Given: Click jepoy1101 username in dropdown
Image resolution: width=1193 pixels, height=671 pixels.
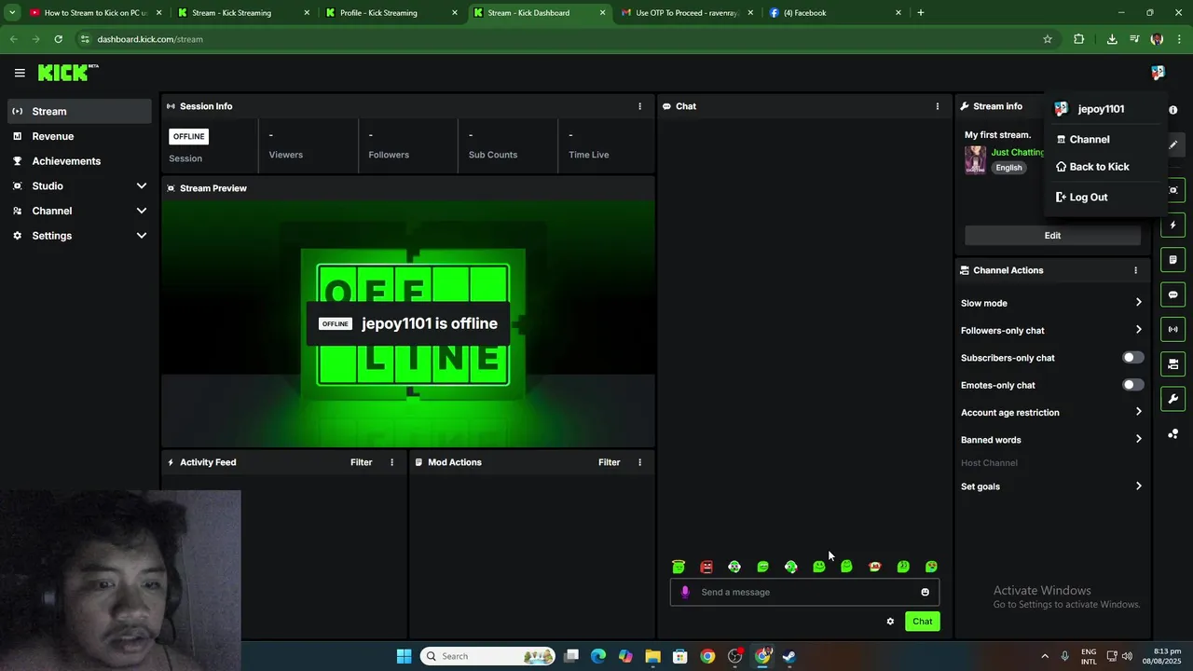Looking at the screenshot, I should point(1101,109).
